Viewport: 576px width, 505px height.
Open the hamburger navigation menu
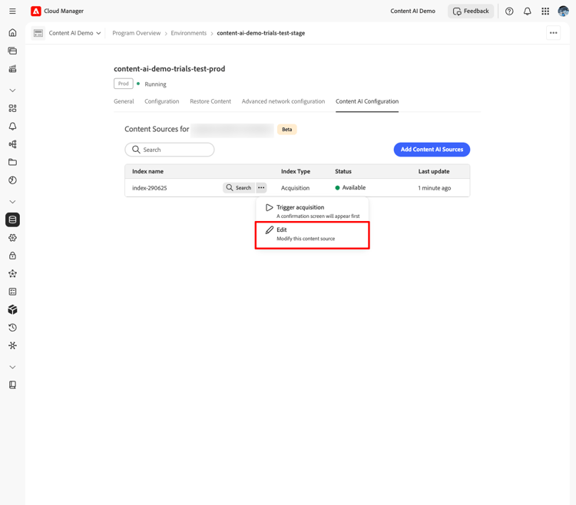coord(12,11)
